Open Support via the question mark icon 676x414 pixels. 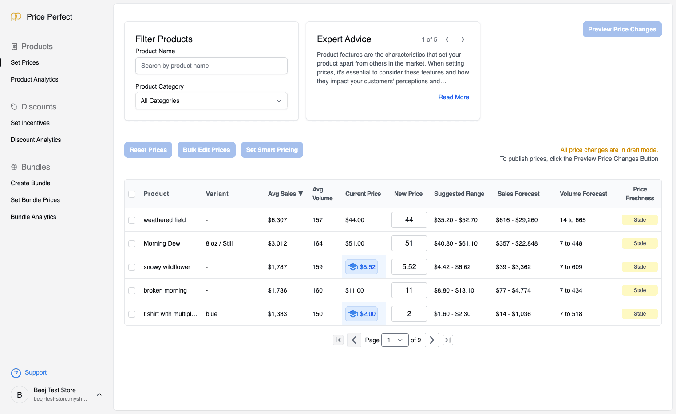[x=16, y=373]
